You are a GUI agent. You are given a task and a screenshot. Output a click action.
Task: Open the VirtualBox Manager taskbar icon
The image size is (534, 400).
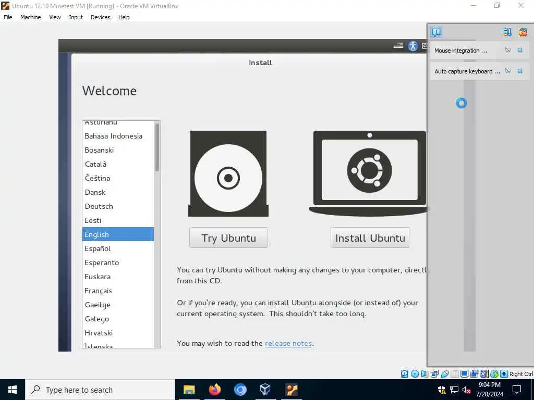pyautogui.click(x=265, y=390)
